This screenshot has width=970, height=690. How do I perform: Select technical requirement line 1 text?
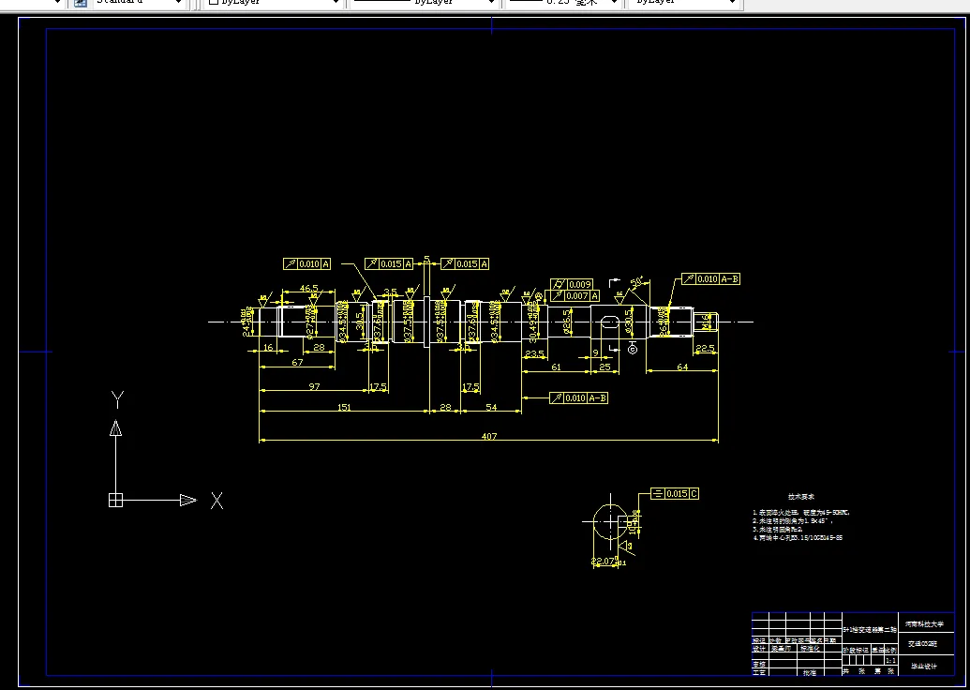point(801,513)
